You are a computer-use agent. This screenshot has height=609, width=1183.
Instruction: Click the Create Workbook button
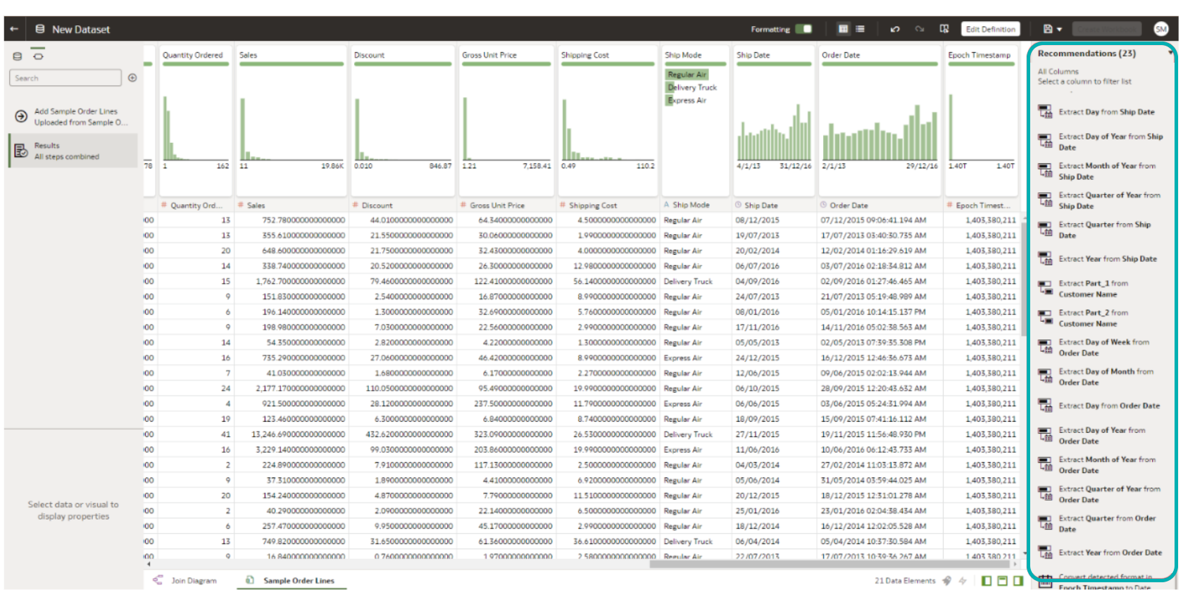point(1106,29)
